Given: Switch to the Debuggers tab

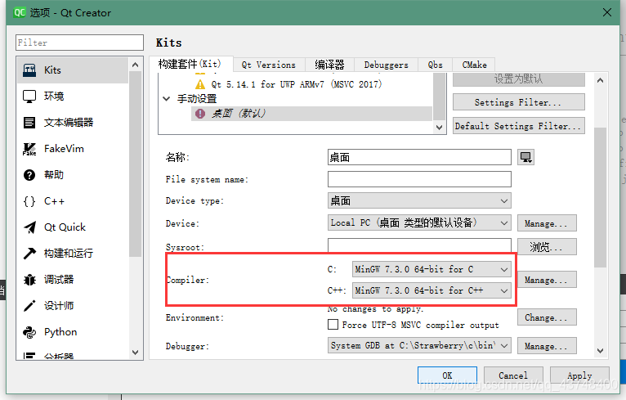Looking at the screenshot, I should (x=386, y=65).
